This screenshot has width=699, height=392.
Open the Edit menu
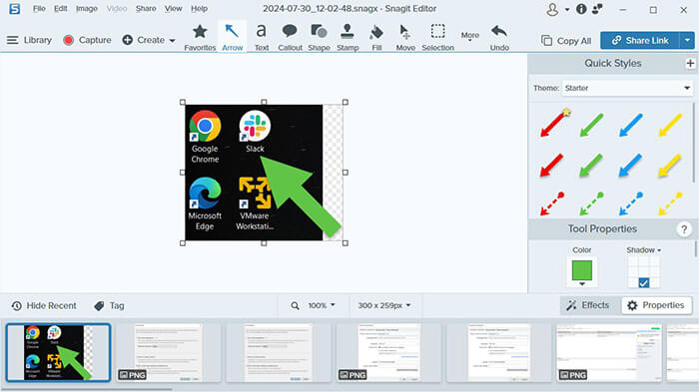(x=61, y=8)
